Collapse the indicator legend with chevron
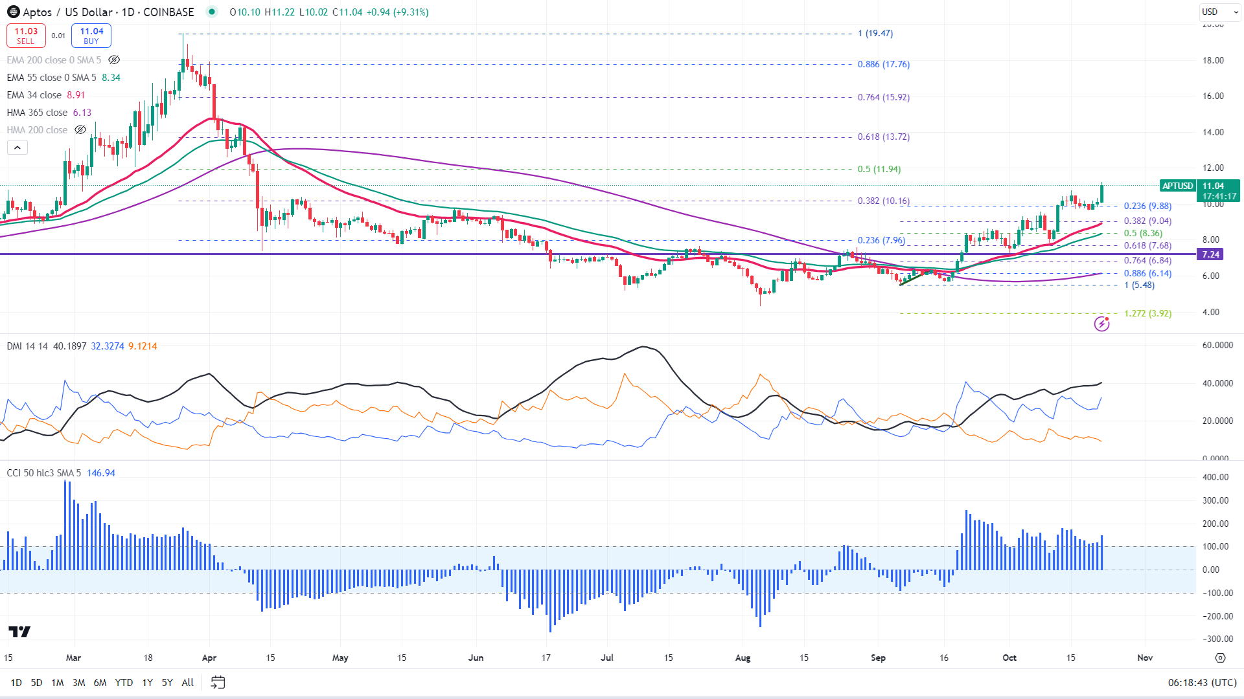This screenshot has width=1244, height=699. pyautogui.click(x=17, y=148)
